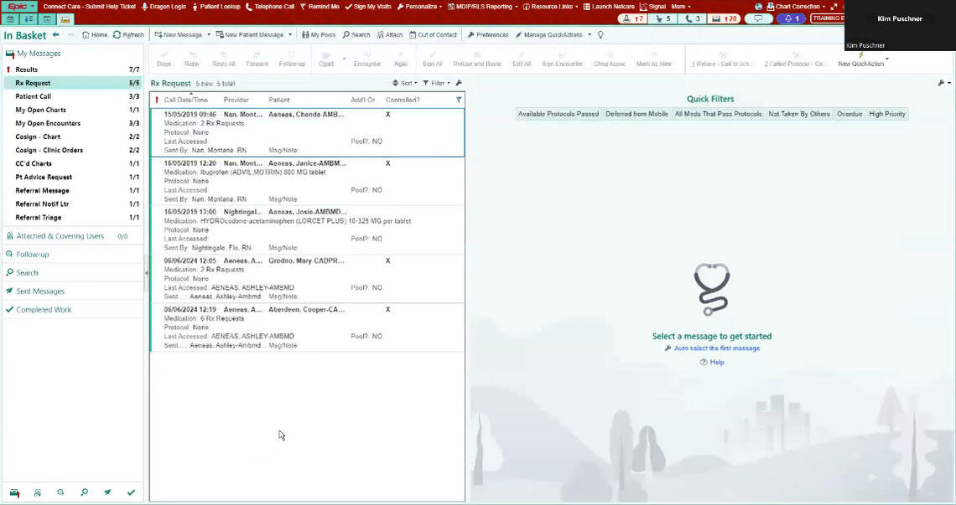Viewport: 956px width, 505px height.
Task: Open the Pt Advice Request folder
Action: pyautogui.click(x=73, y=177)
